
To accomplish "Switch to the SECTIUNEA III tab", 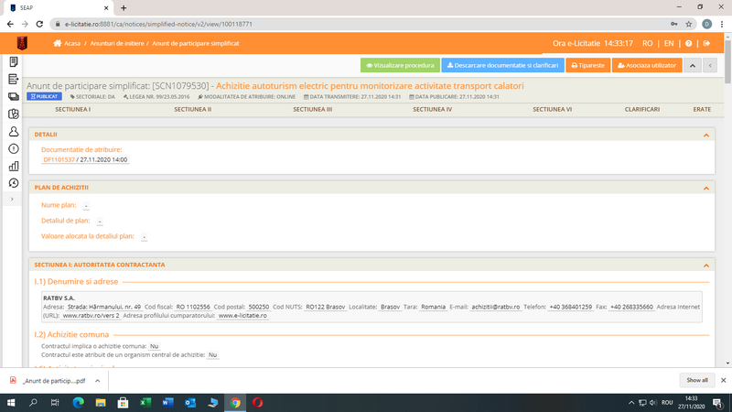I will click(312, 109).
